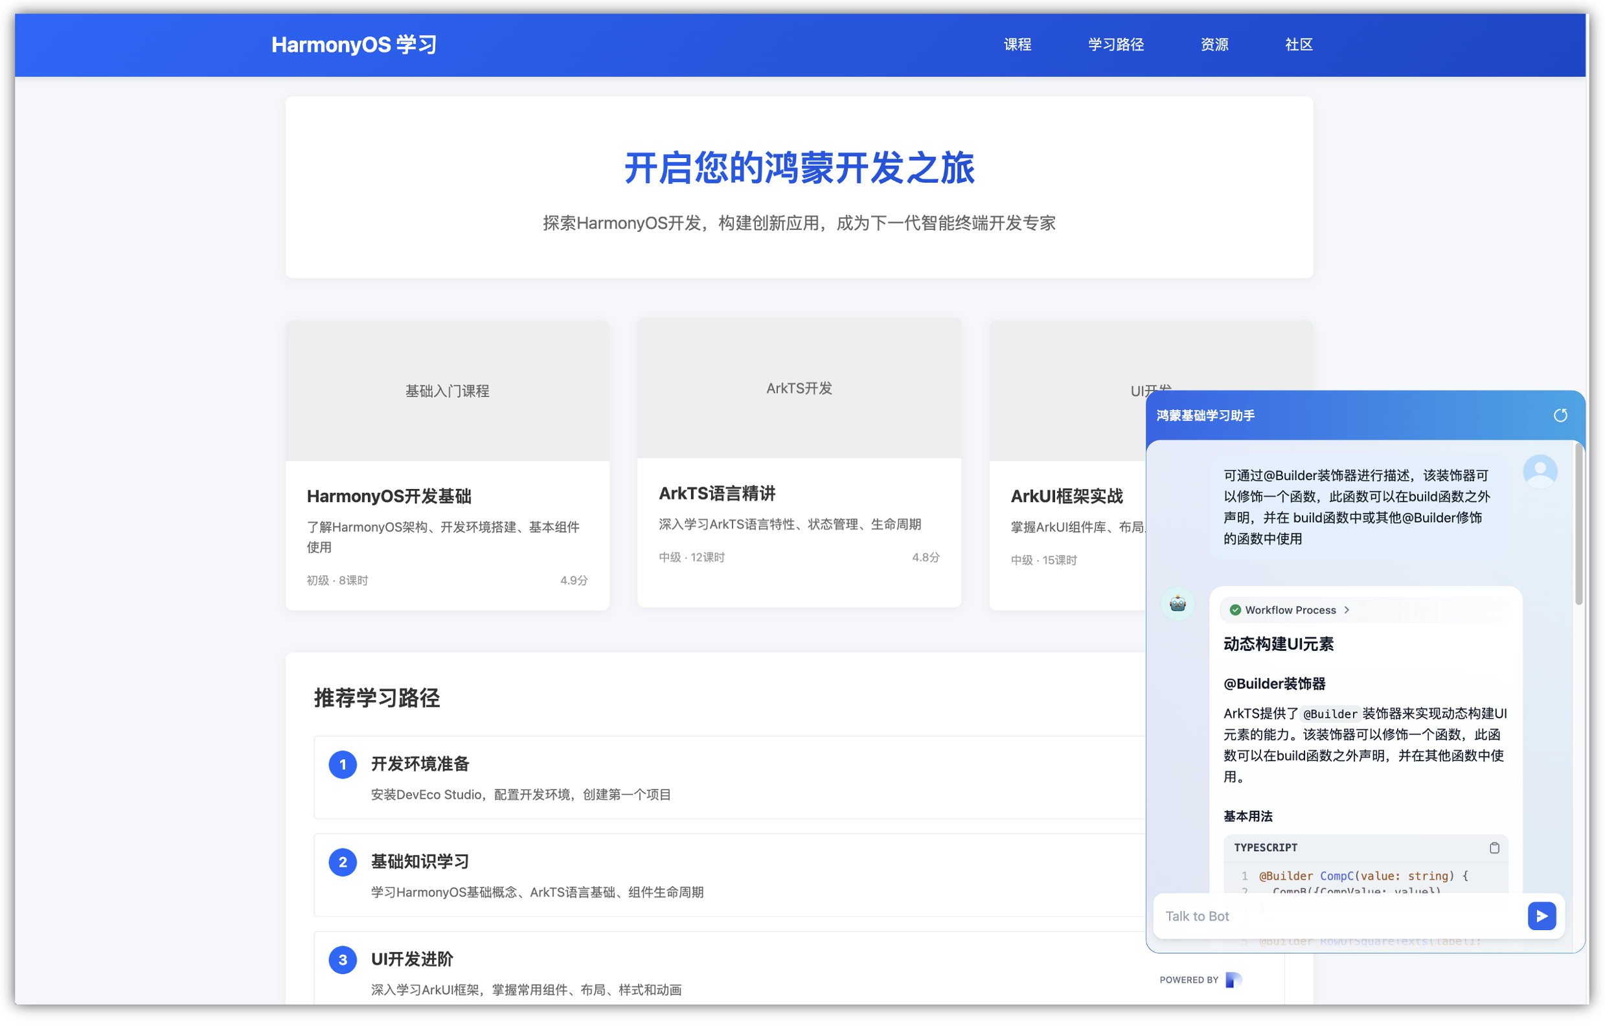Click the 初级 · 8课时 label
Screen dimensions: 1605x1026
click(x=337, y=580)
